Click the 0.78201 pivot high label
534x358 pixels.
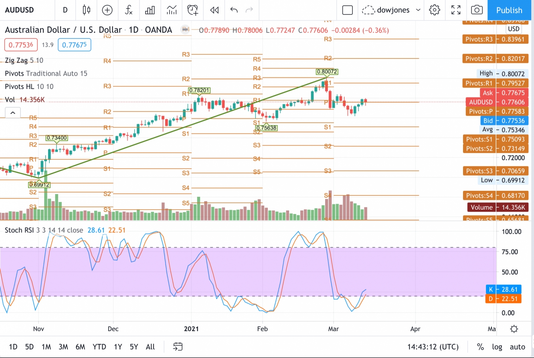click(x=199, y=90)
